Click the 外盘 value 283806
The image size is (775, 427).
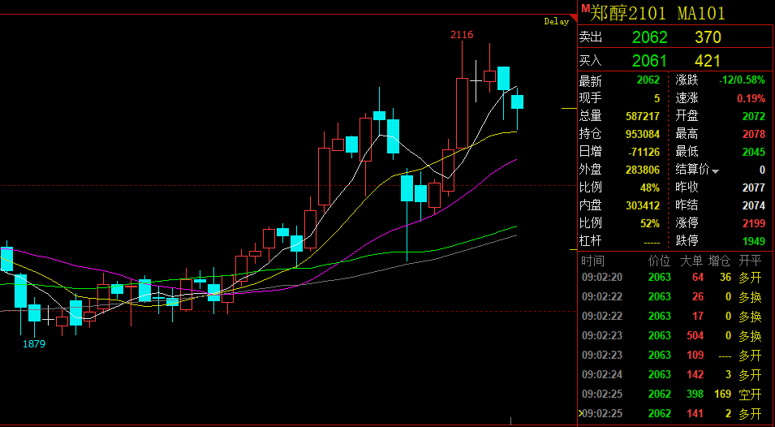tap(643, 170)
